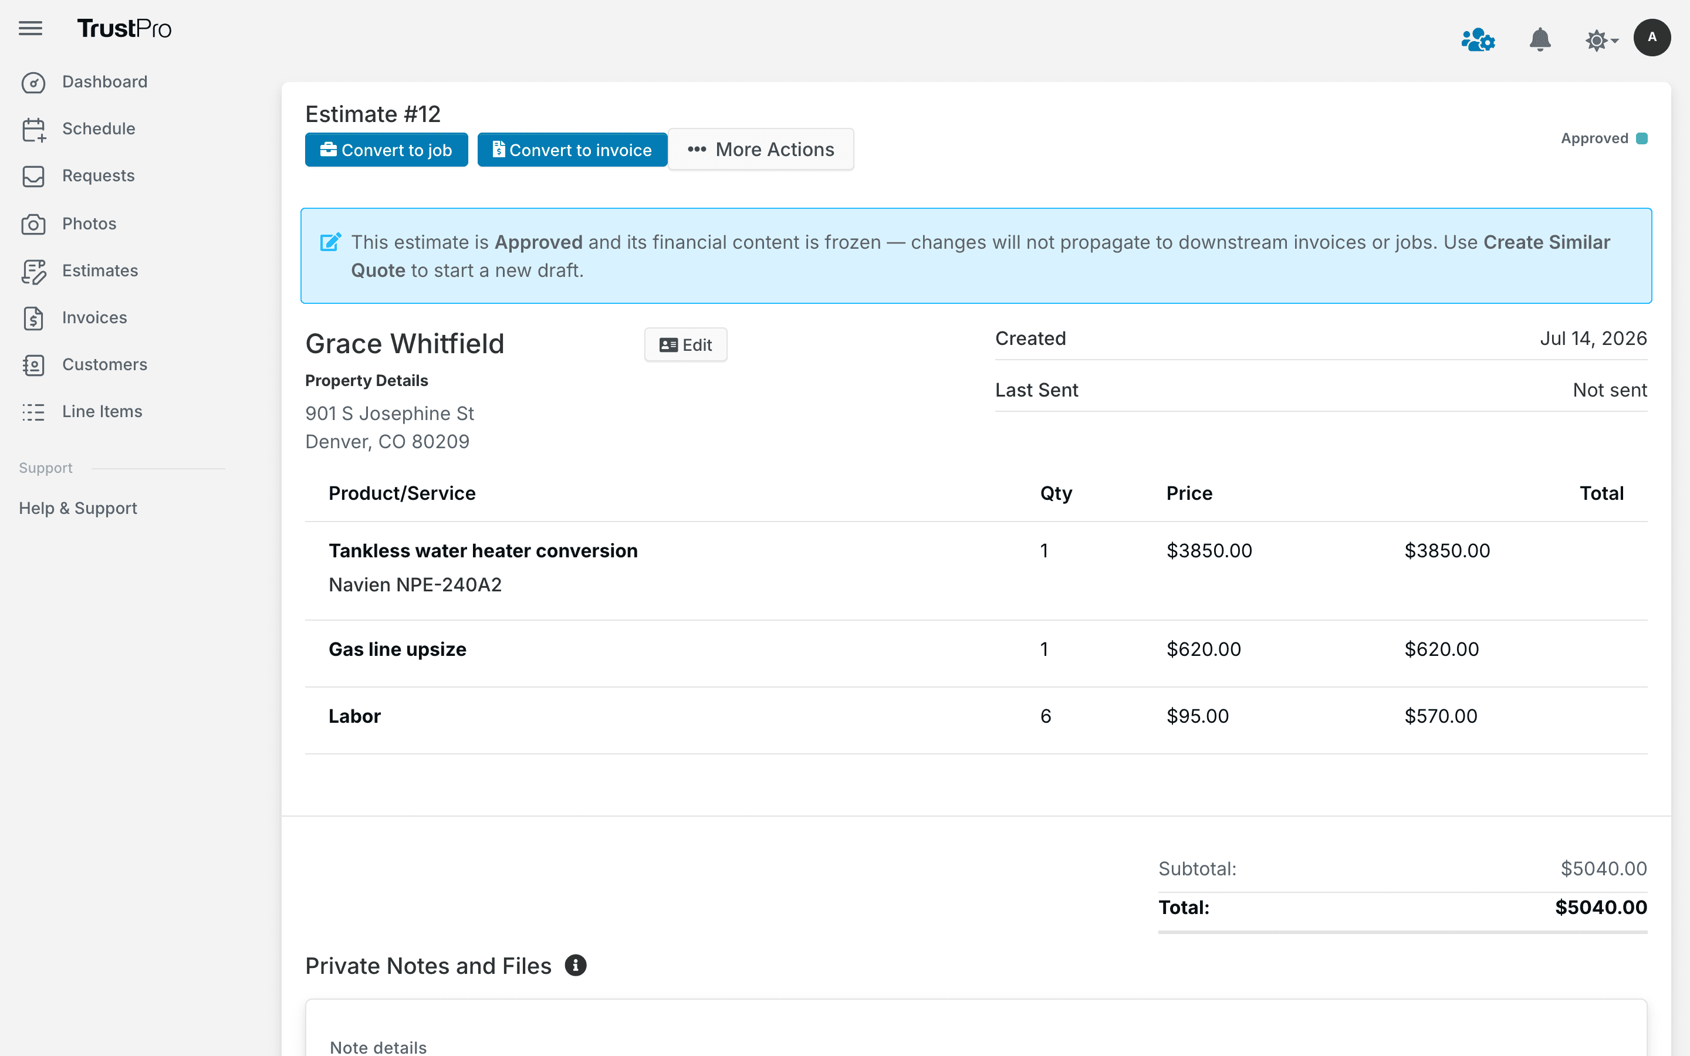Open the hamburger menu icon

[30, 28]
